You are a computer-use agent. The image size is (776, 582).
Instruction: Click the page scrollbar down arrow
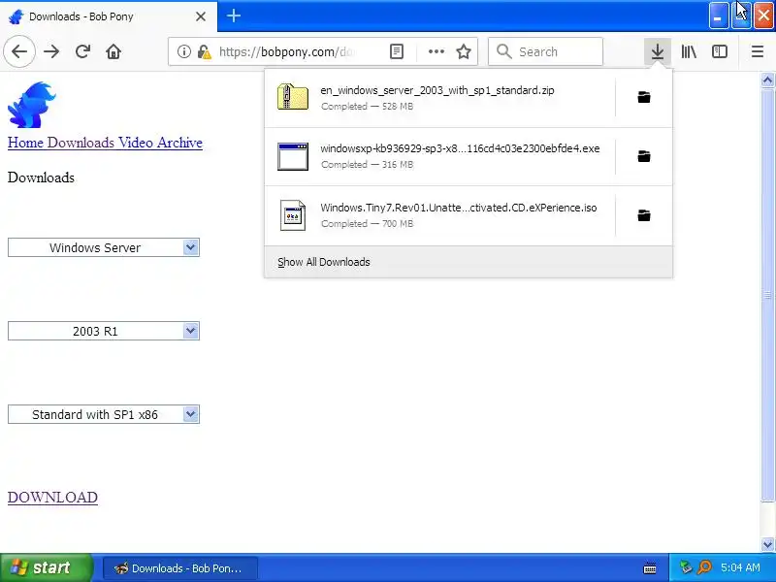[767, 544]
